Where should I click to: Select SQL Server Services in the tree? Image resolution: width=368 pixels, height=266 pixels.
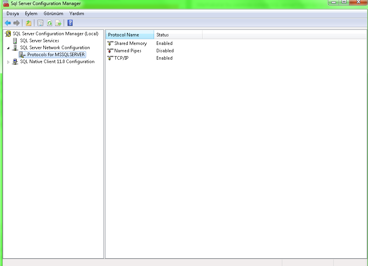(x=39, y=41)
